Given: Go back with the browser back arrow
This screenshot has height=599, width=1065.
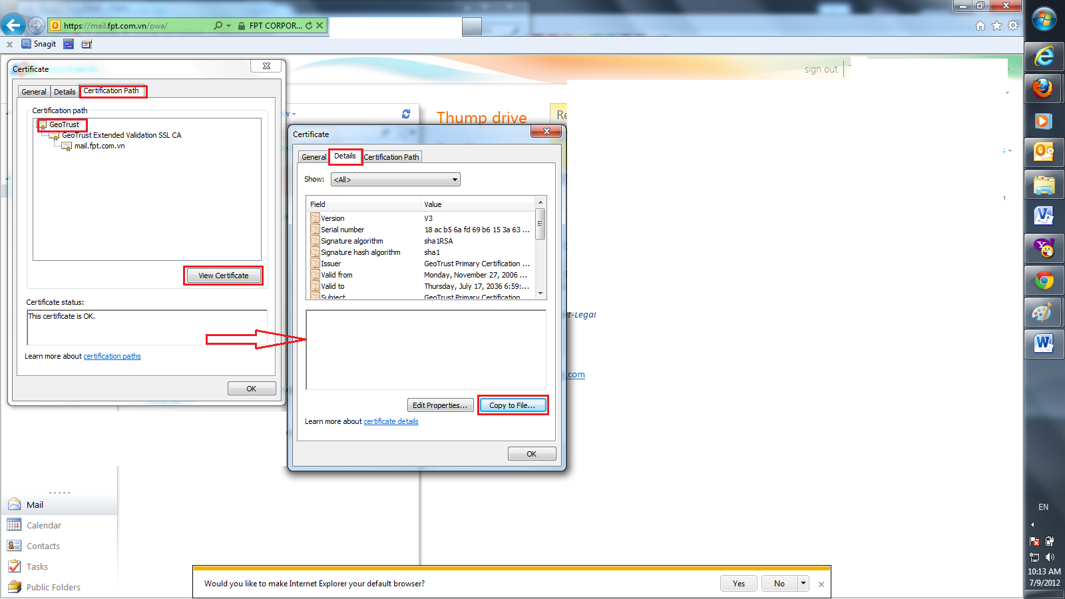Looking at the screenshot, I should [13, 25].
